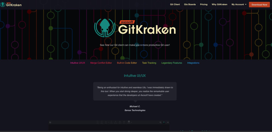Go to Glo Boards
This screenshot has height=132, width=272.
click(190, 5)
